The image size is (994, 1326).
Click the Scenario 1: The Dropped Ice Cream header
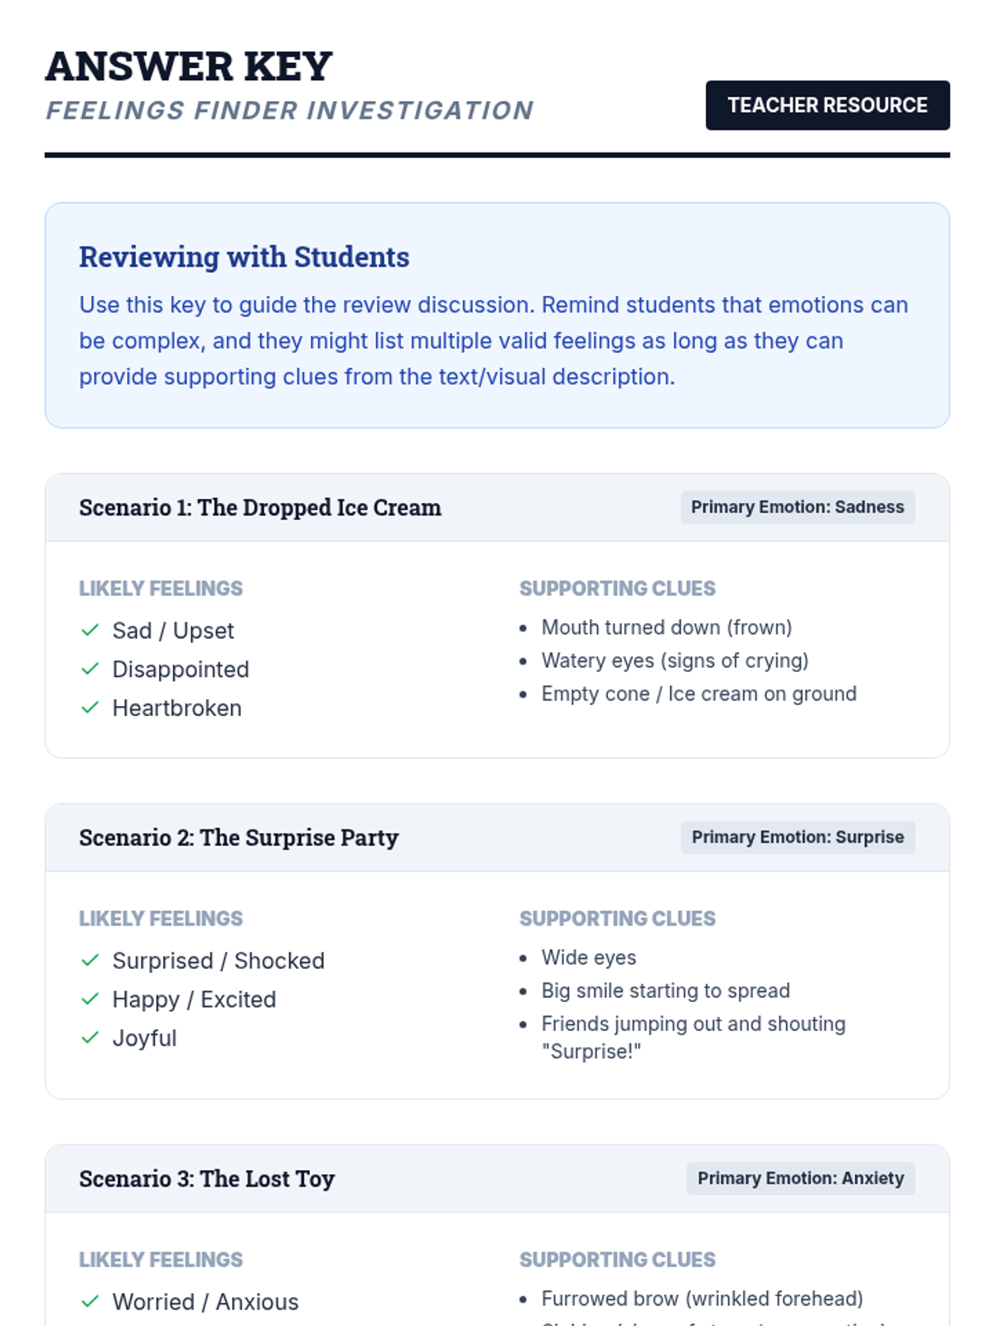(x=260, y=507)
